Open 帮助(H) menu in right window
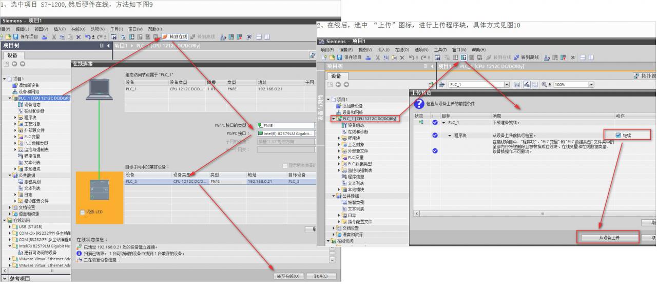Image resolution: width=657 pixels, height=287 pixels. click(478, 49)
